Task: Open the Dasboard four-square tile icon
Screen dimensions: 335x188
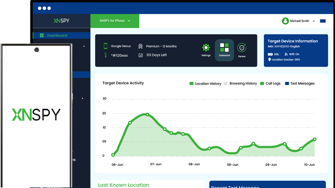Action: point(224,48)
